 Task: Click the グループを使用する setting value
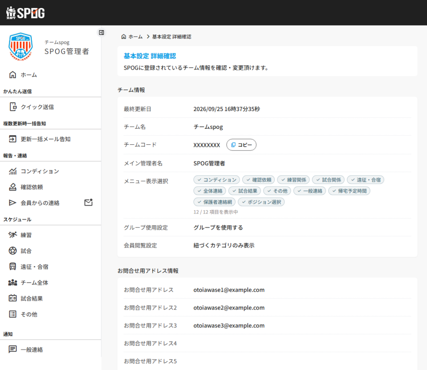point(218,227)
